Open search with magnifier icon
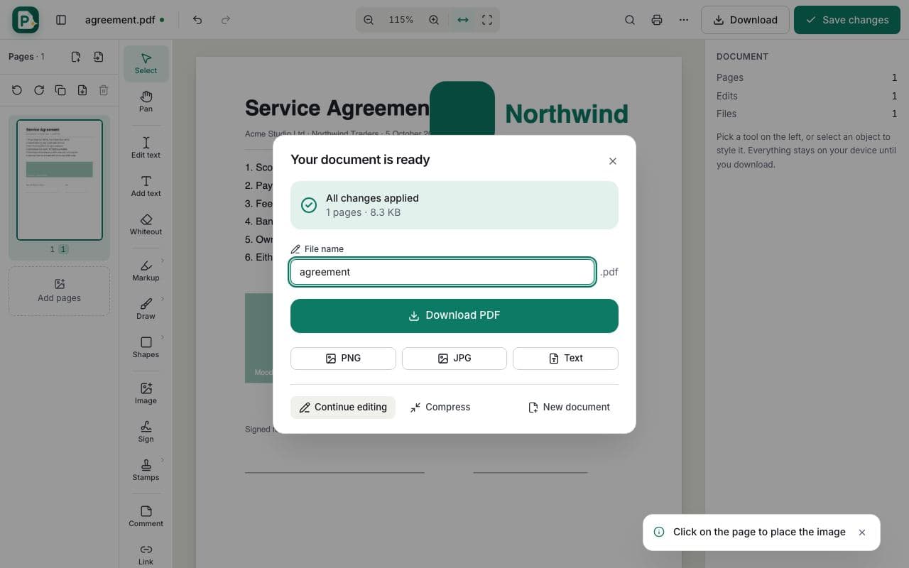Viewport: 909px width, 568px height. tap(630, 20)
